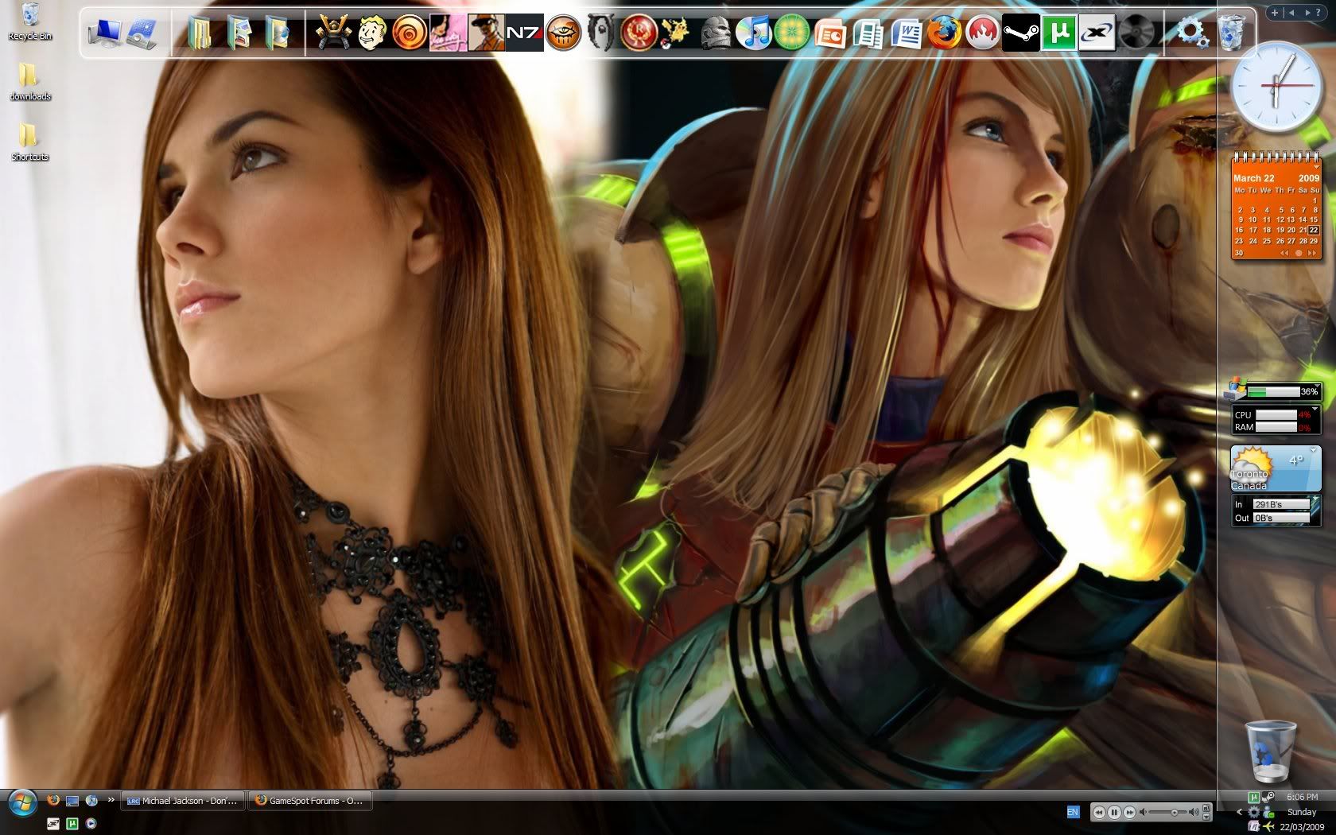The width and height of the screenshot is (1336, 835).
Task: Open the Computer icon in the dock
Action: point(104,33)
